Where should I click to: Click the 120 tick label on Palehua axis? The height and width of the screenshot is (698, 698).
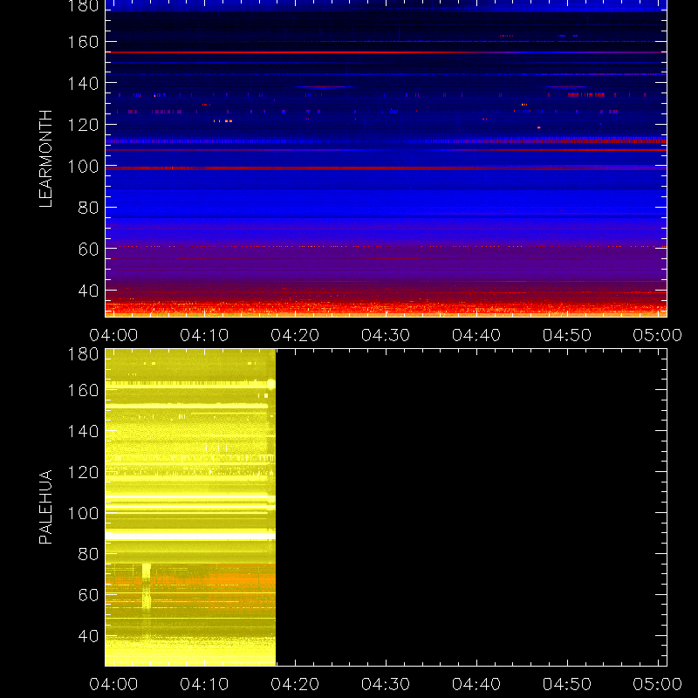[83, 472]
